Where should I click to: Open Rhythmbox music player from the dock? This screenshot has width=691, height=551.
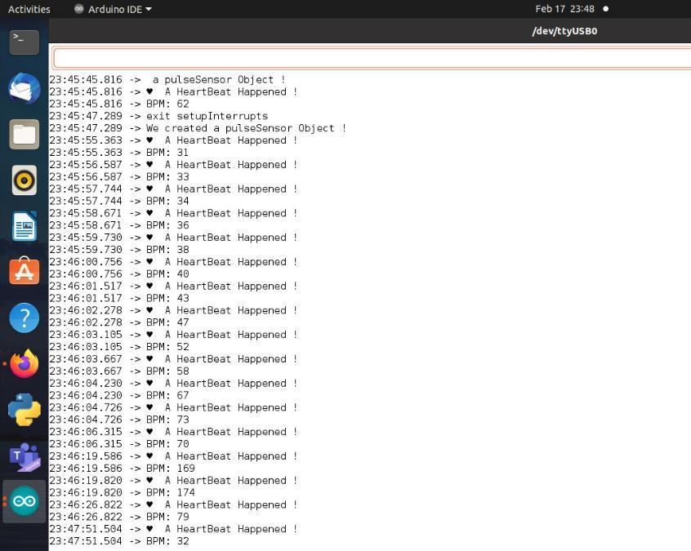[x=25, y=180]
